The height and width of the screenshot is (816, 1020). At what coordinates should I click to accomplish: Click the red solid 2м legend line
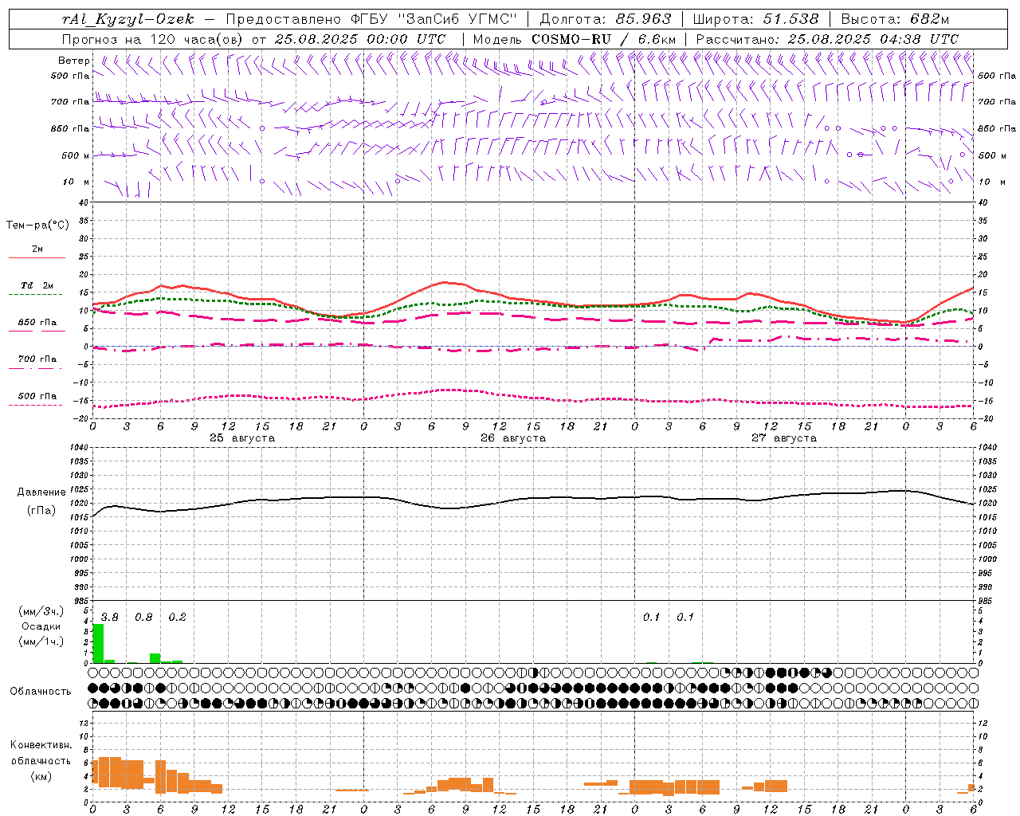point(37,258)
